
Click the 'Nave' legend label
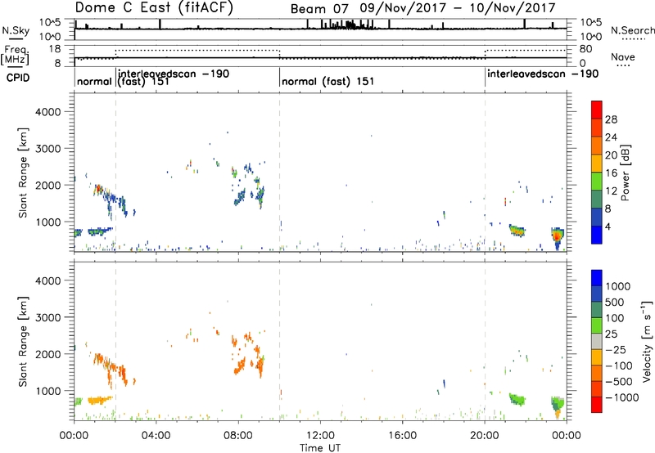point(623,57)
